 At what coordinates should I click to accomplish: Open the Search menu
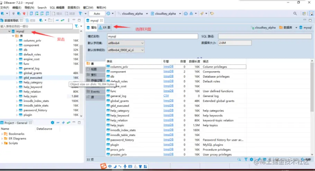pos(42,7)
